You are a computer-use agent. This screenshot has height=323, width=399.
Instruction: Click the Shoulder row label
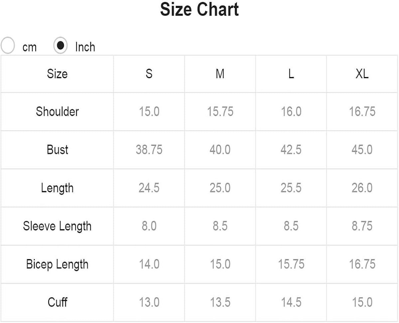pos(57,111)
